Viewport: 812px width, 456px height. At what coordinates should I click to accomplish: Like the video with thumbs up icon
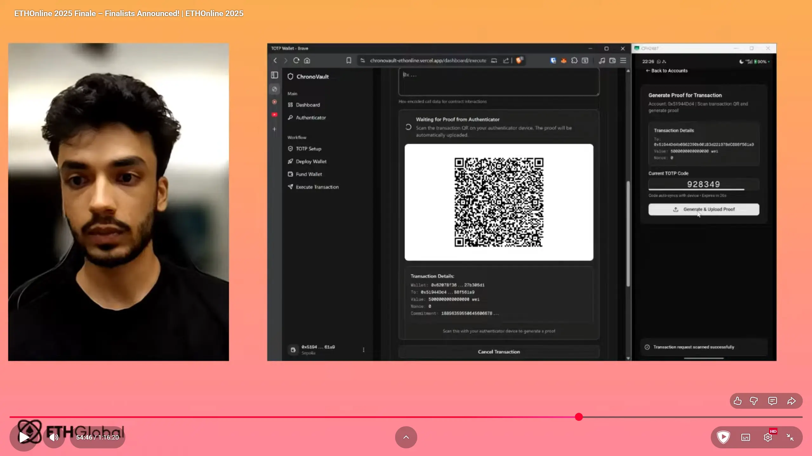(737, 401)
